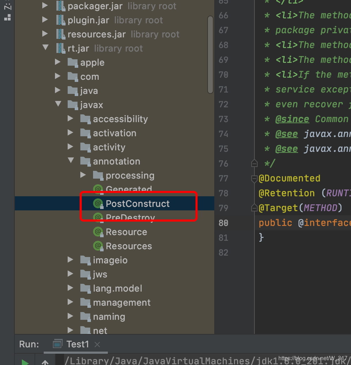Click line number 80 in the gutter
Image resolution: width=351 pixels, height=365 pixels.
pos(223,223)
